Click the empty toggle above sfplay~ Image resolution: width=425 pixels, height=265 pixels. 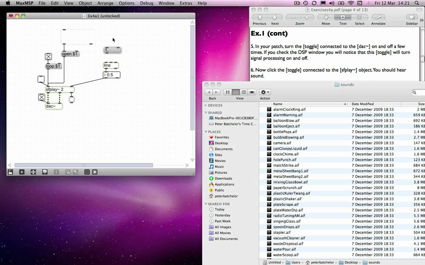(x=41, y=79)
